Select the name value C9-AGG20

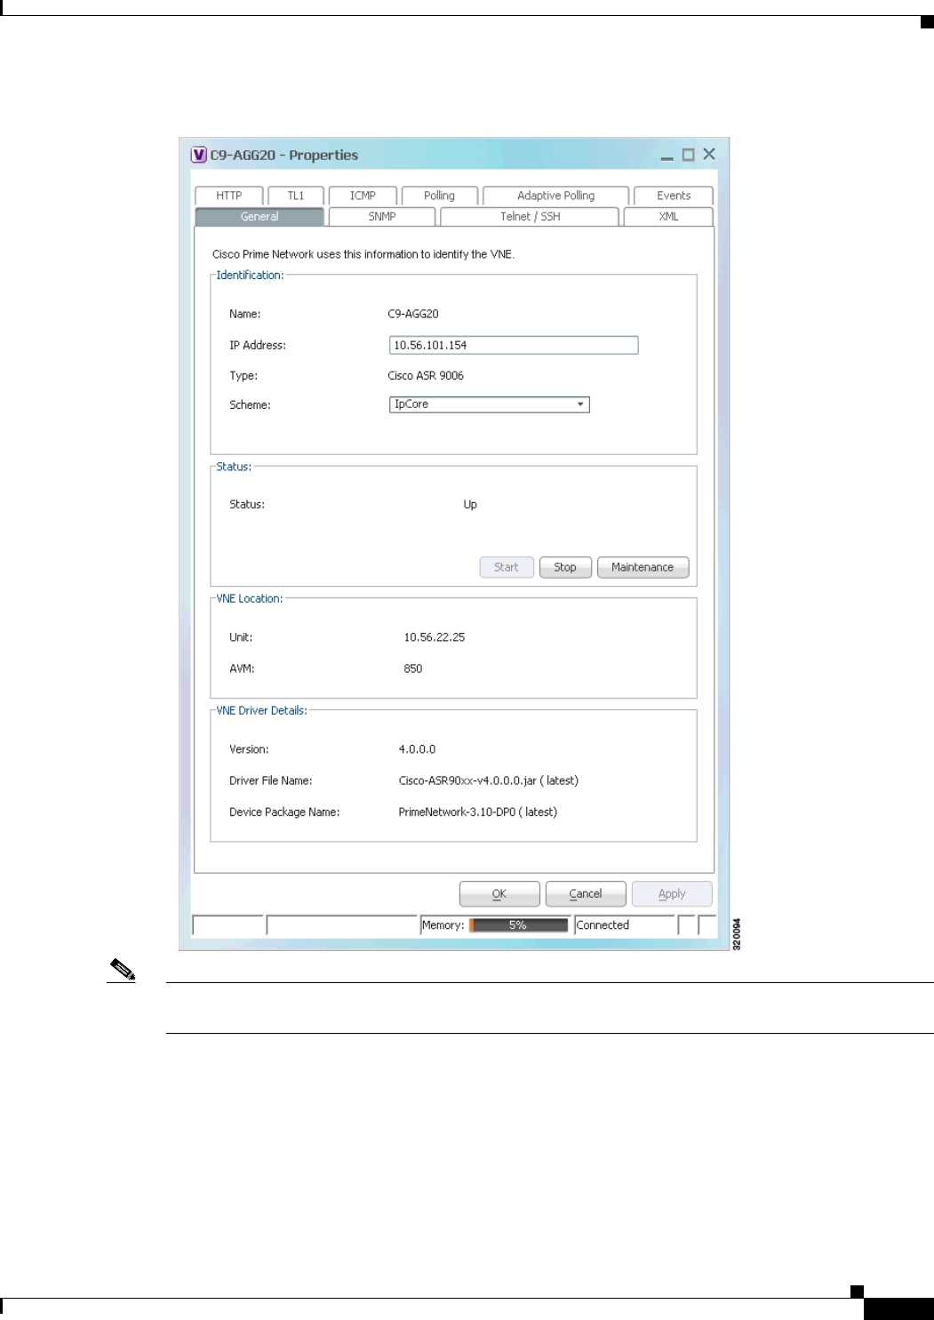tap(413, 314)
